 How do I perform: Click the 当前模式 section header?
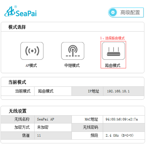pyautogui.click(x=17, y=82)
